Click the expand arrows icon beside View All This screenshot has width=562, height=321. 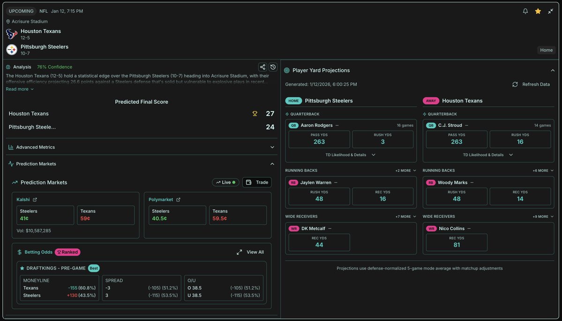tap(239, 252)
